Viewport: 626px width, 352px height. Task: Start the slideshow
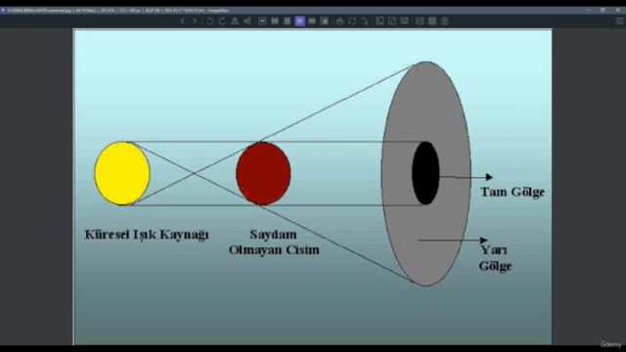(404, 22)
